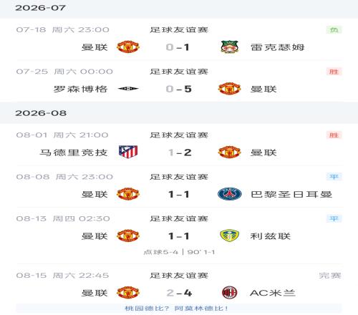
Task: Click the green 负 result badge
Action: [x=334, y=30]
